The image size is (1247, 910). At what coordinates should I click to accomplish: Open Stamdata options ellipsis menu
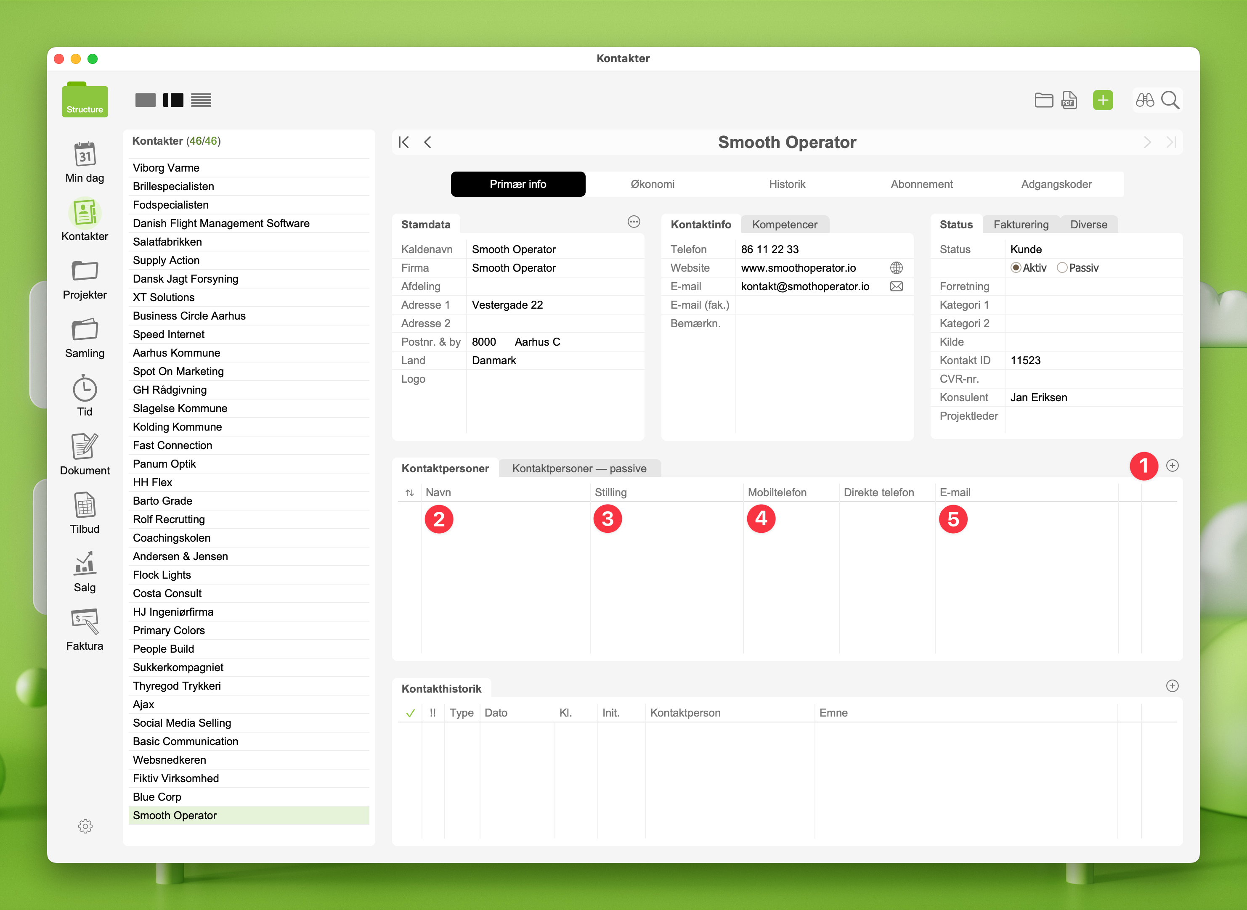[634, 222]
